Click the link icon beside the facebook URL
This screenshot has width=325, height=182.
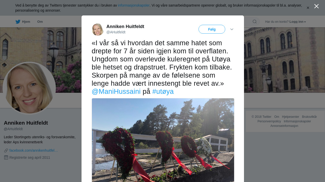pos(6,151)
